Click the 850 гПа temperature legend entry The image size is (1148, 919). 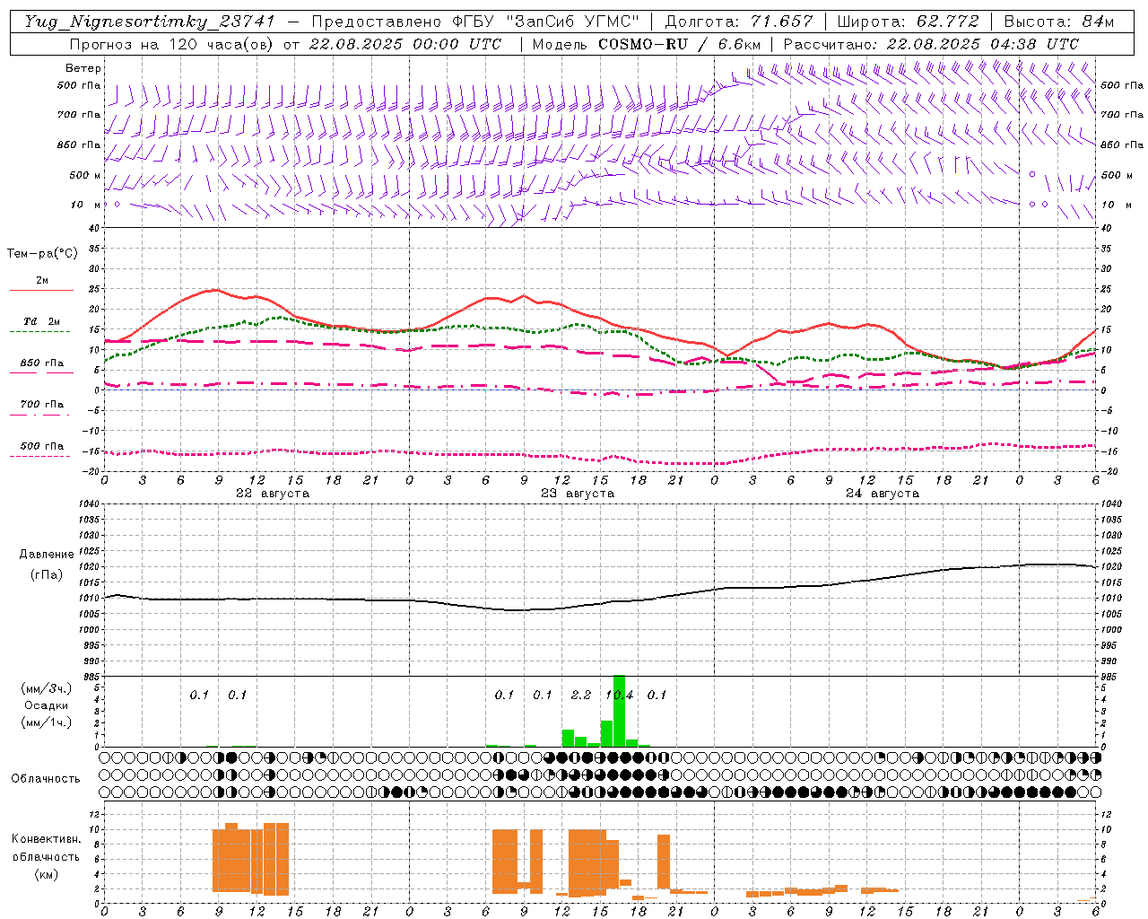pos(42,363)
